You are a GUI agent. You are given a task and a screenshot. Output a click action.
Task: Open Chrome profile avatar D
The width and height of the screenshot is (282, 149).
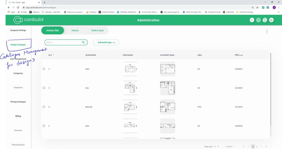tap(274, 8)
